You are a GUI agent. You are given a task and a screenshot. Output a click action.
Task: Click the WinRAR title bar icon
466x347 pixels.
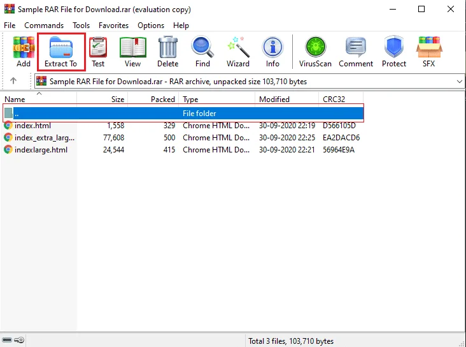(9, 9)
